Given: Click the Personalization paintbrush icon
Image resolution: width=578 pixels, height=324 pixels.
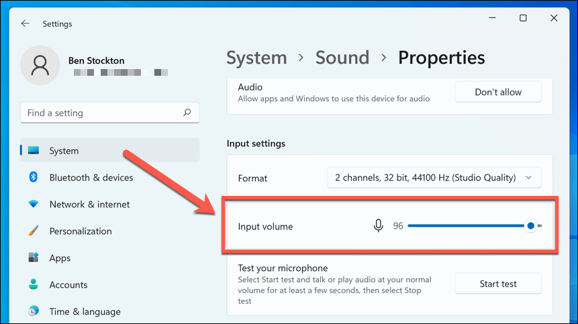Looking at the screenshot, I should 33,231.
